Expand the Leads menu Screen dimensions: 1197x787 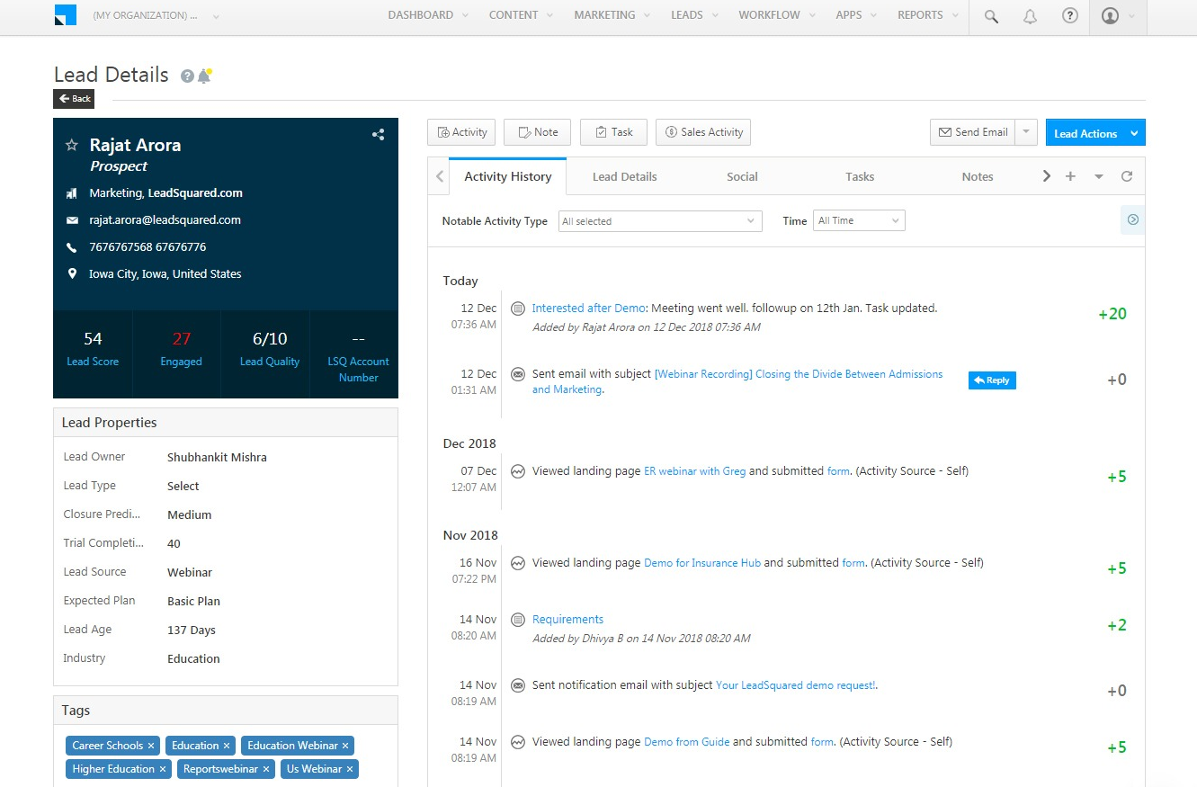(x=694, y=15)
